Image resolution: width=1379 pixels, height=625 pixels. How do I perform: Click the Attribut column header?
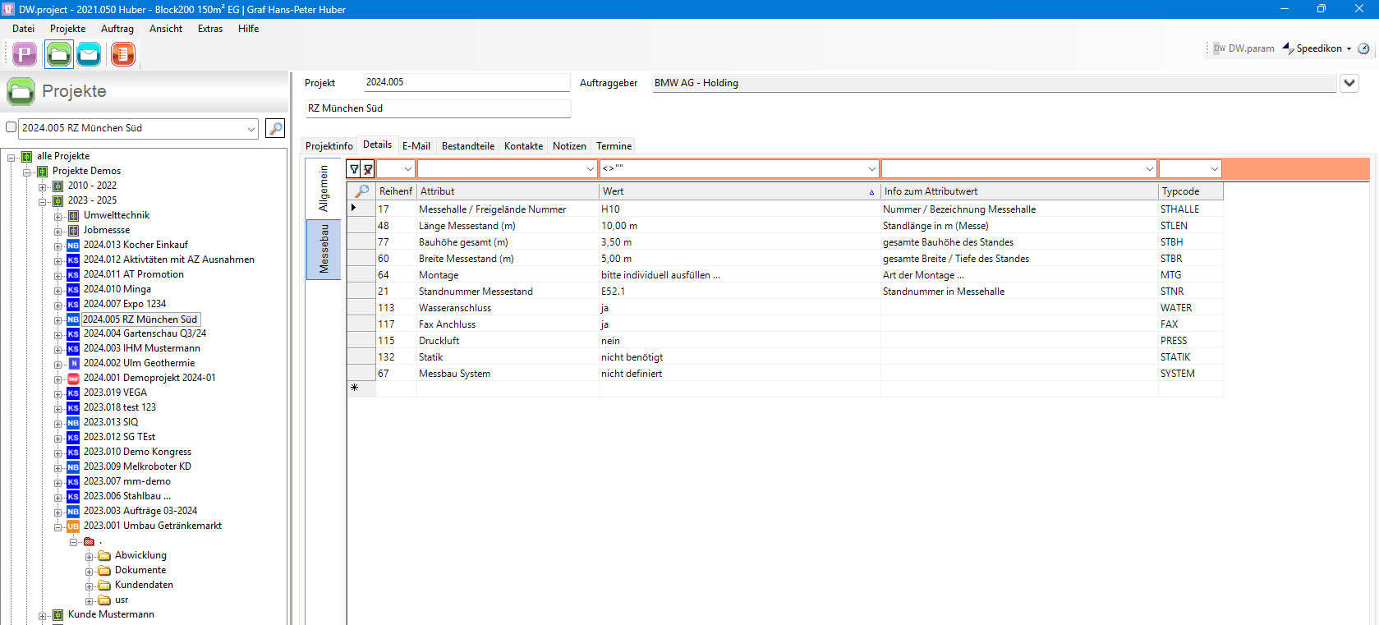[508, 191]
